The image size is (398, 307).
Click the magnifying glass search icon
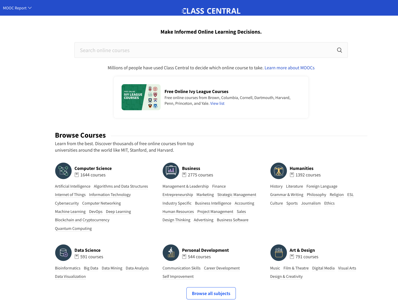pyautogui.click(x=339, y=50)
